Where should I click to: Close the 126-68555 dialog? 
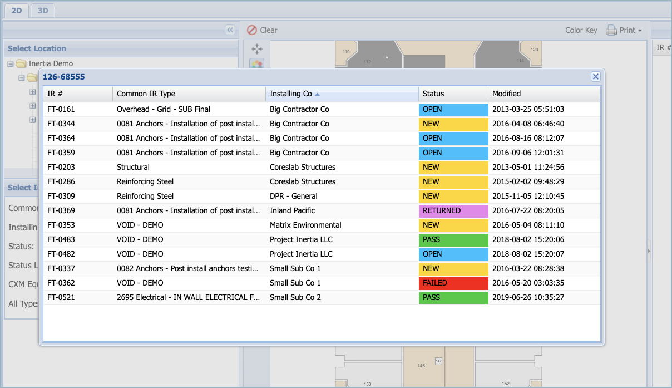click(595, 77)
